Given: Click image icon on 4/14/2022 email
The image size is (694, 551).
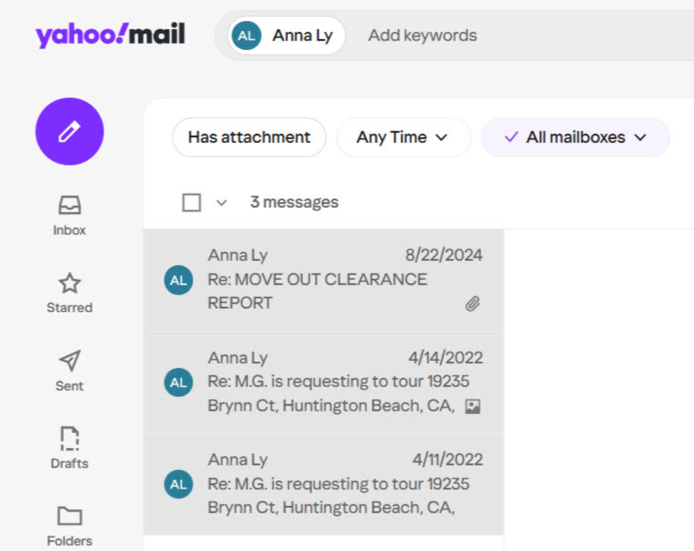Looking at the screenshot, I should 472,406.
